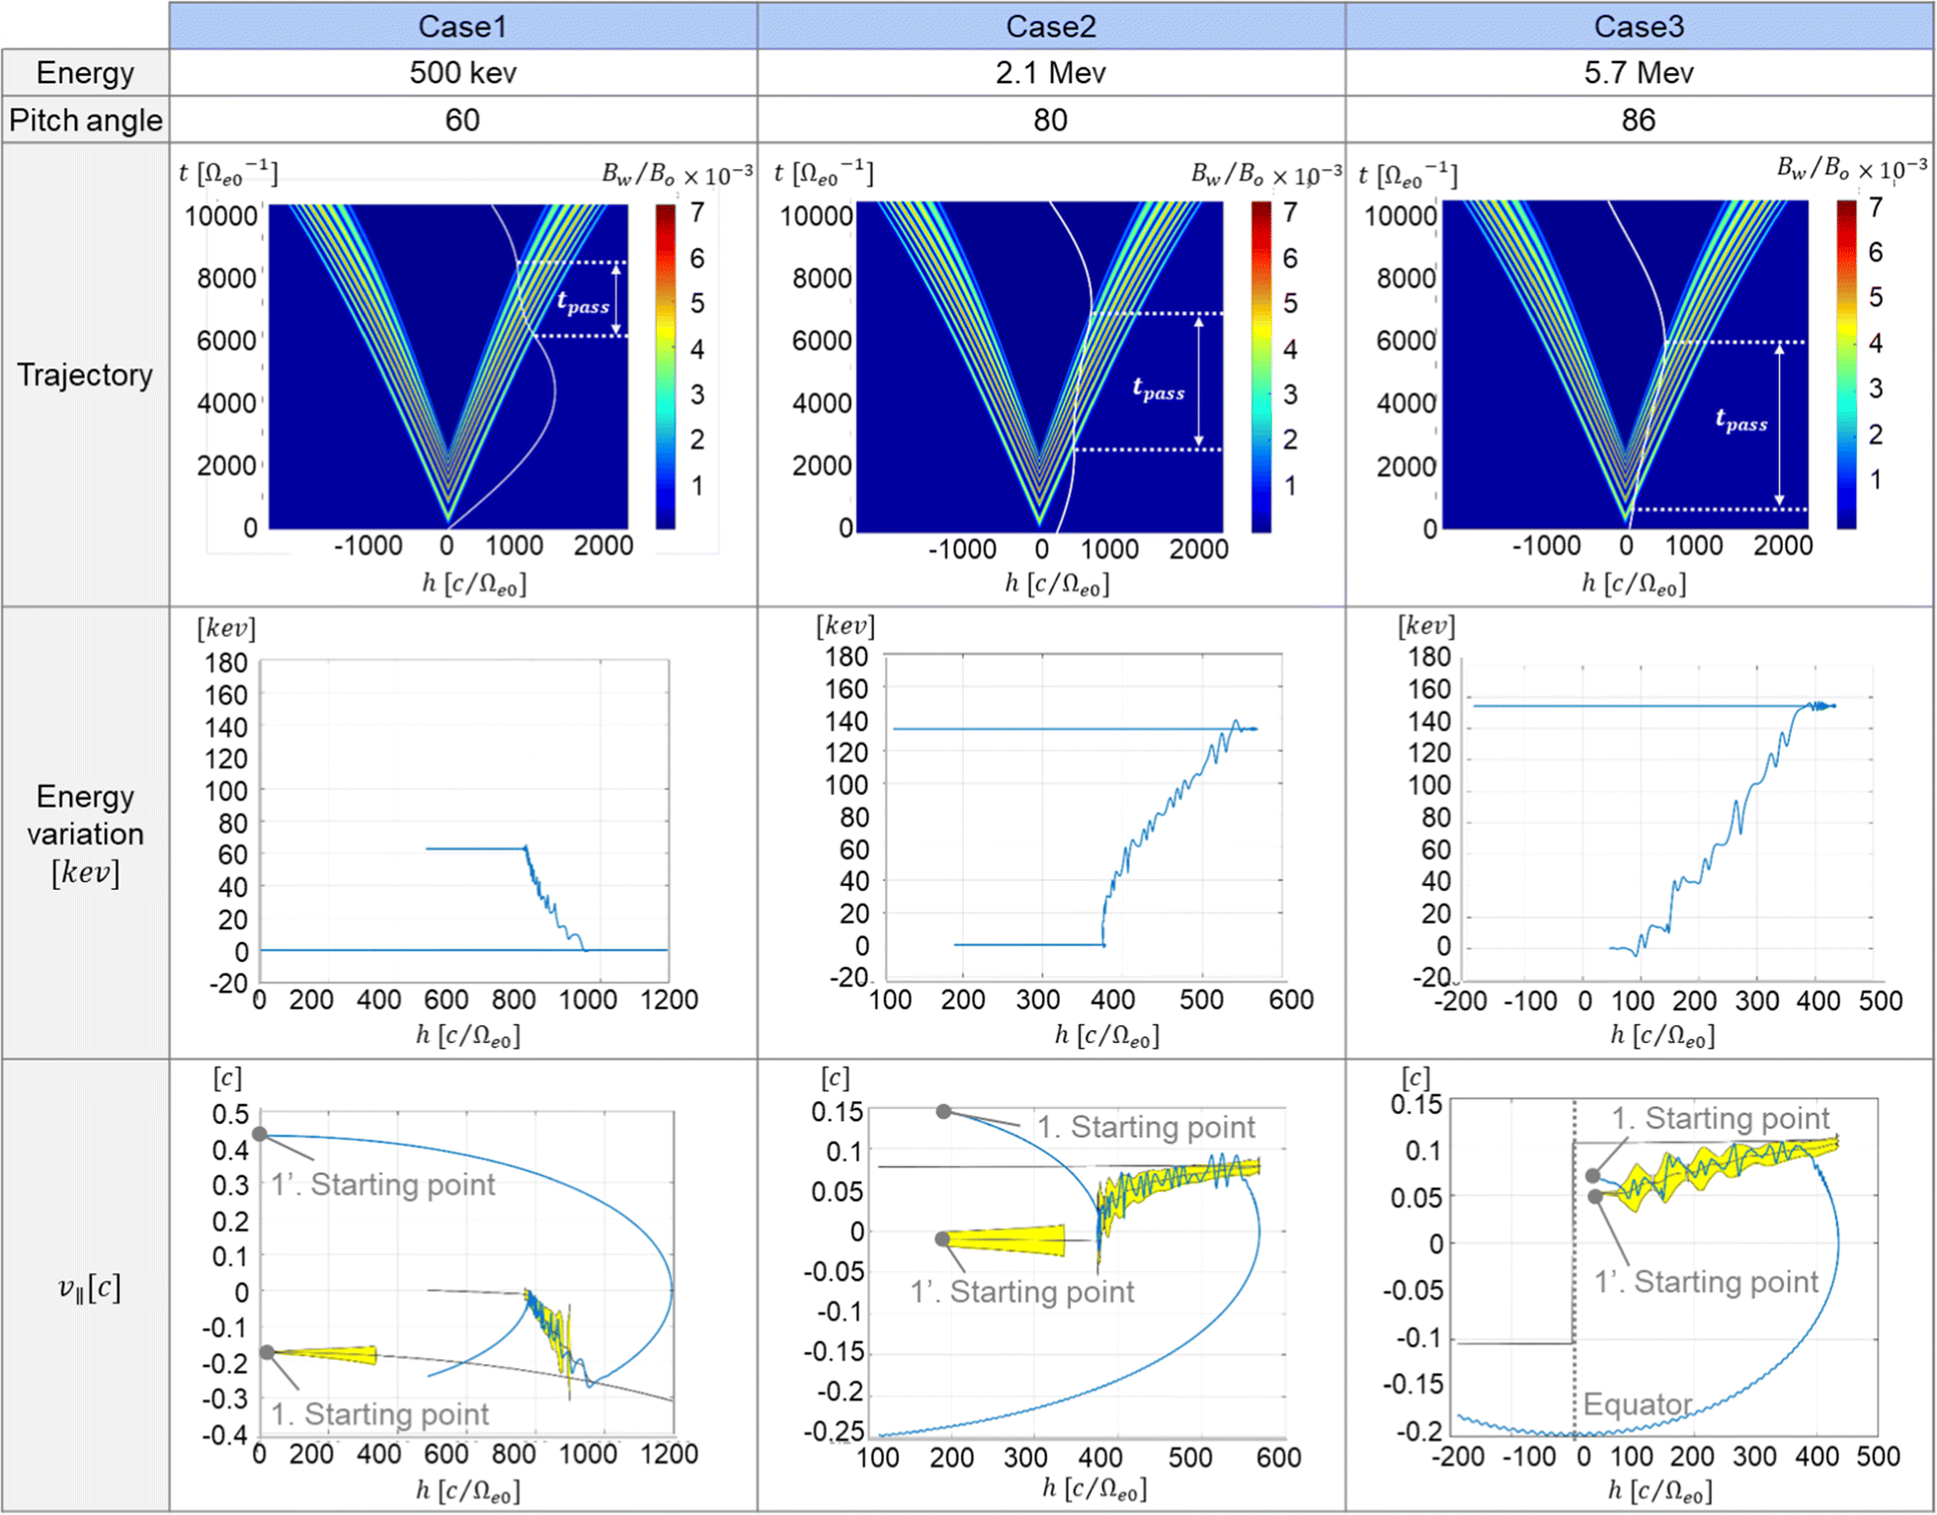The image size is (1937, 1515).
Task: Click the 500 kev energy cell
Action: point(462,73)
